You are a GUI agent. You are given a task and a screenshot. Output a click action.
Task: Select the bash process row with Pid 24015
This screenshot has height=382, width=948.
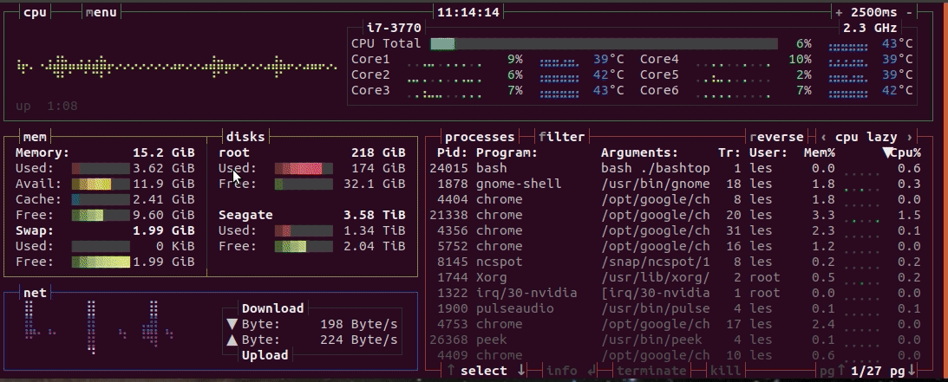click(675, 168)
